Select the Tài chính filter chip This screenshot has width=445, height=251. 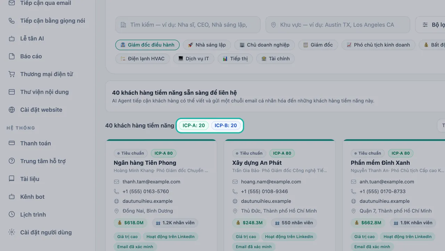275,58
